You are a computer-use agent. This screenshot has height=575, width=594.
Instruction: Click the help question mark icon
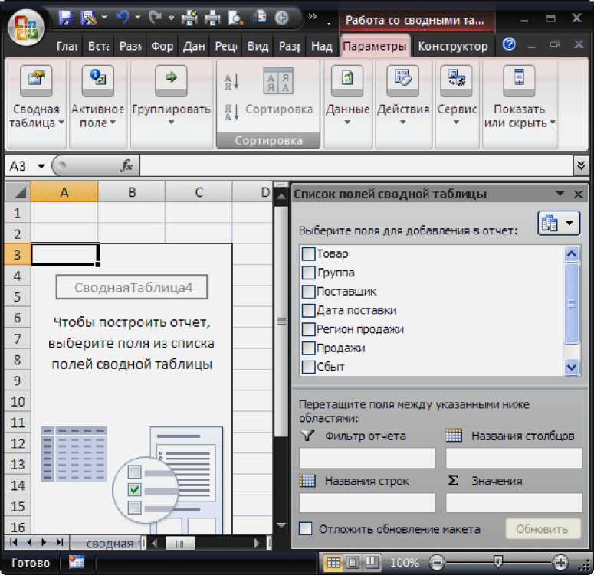[509, 45]
